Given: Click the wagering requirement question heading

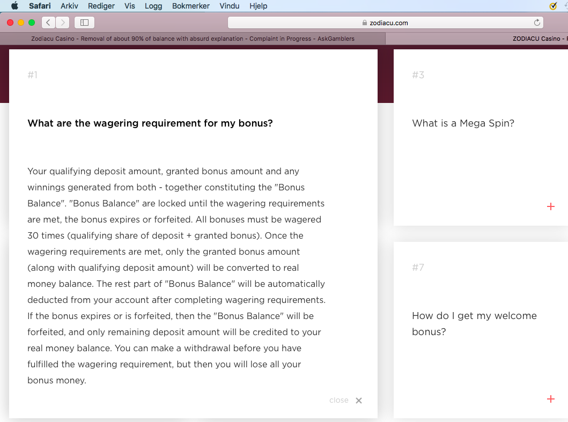Looking at the screenshot, I should pos(150,123).
